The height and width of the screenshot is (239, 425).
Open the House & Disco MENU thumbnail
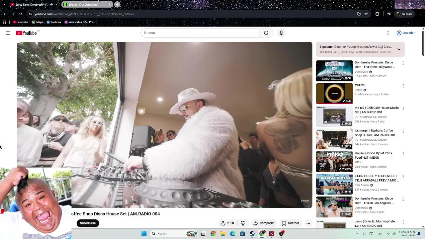334,162
